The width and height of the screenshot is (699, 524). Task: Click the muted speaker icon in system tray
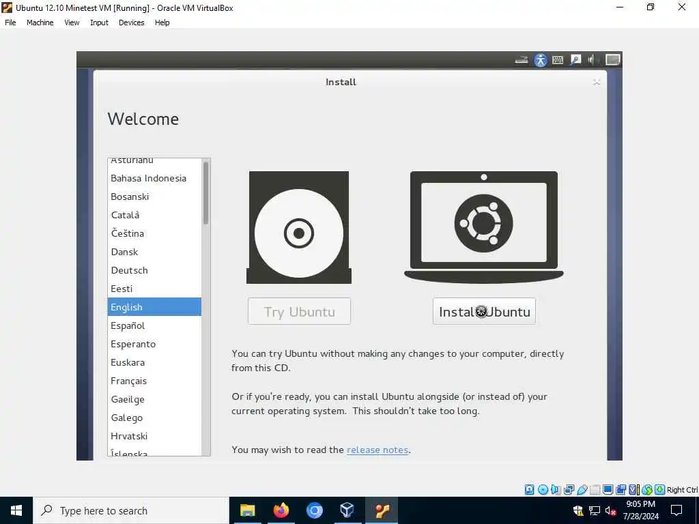611,510
